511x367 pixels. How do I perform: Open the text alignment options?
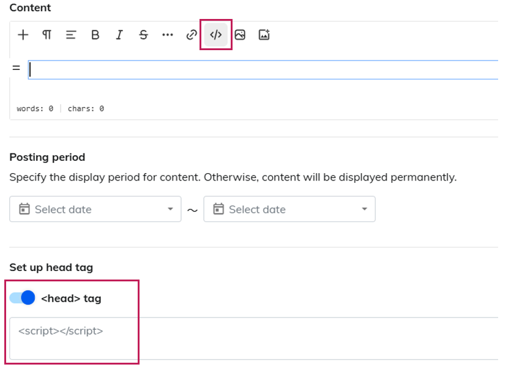point(71,35)
